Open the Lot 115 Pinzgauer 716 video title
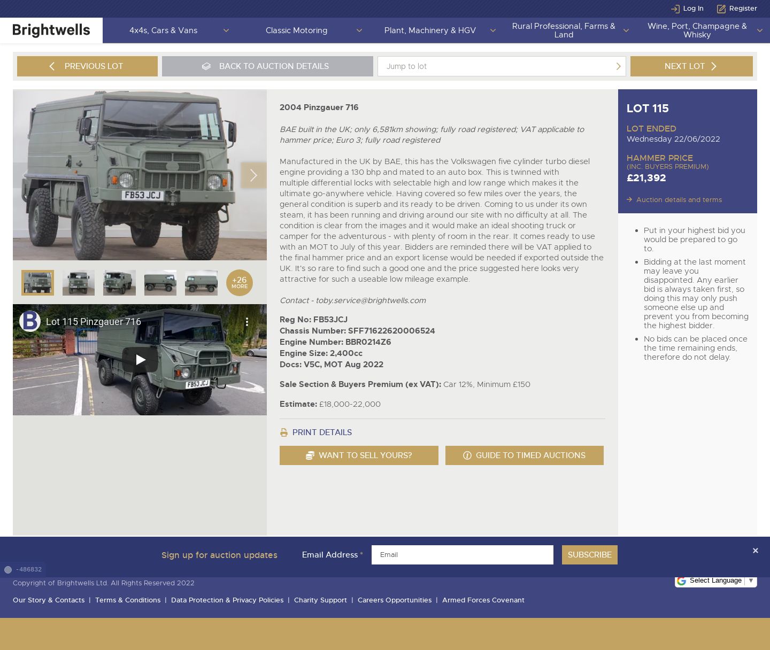 94,322
